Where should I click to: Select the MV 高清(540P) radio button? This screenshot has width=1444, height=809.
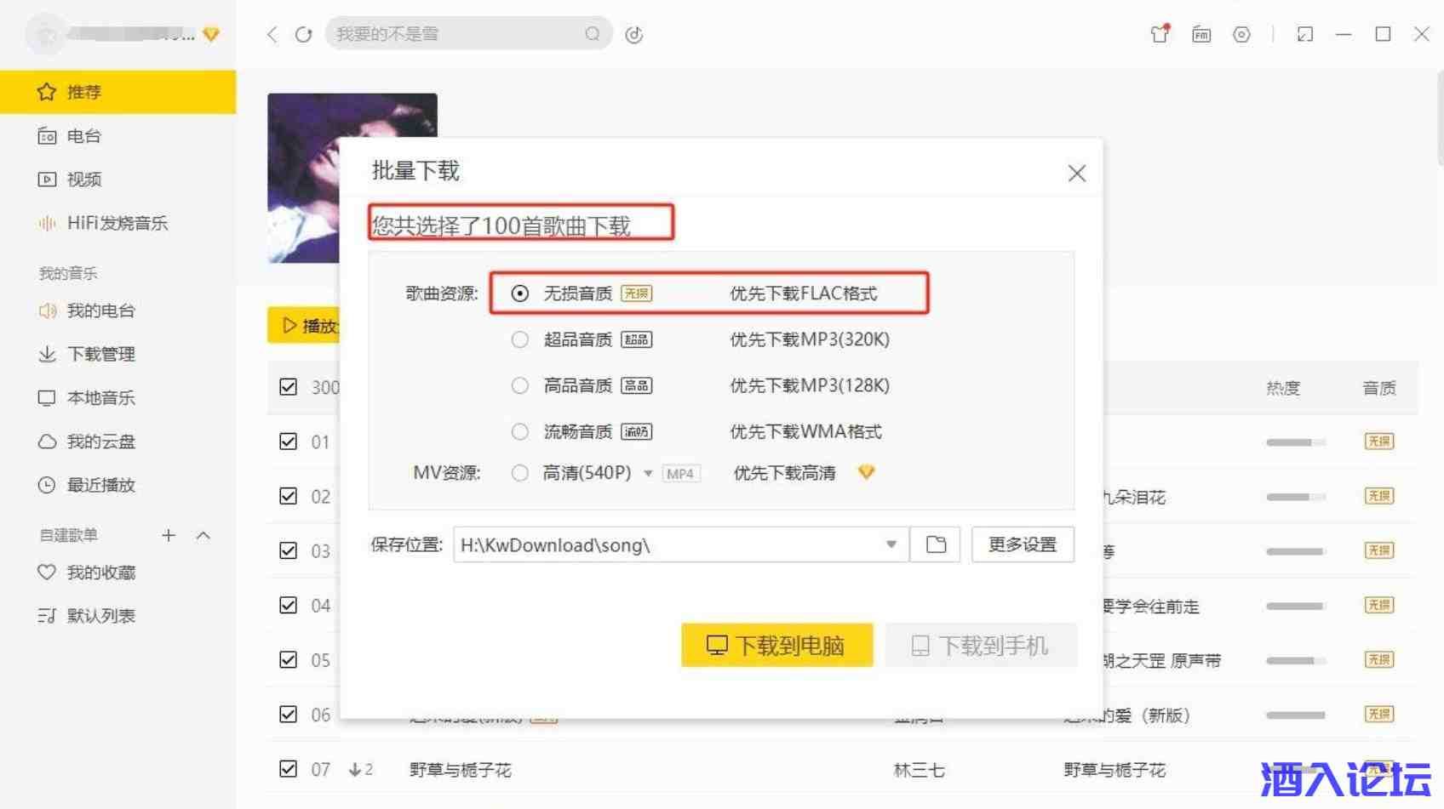coord(519,473)
